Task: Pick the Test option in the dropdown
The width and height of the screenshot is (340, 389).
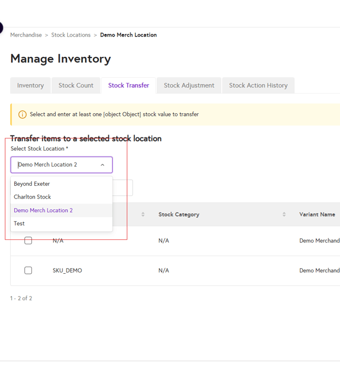Action: [19, 223]
